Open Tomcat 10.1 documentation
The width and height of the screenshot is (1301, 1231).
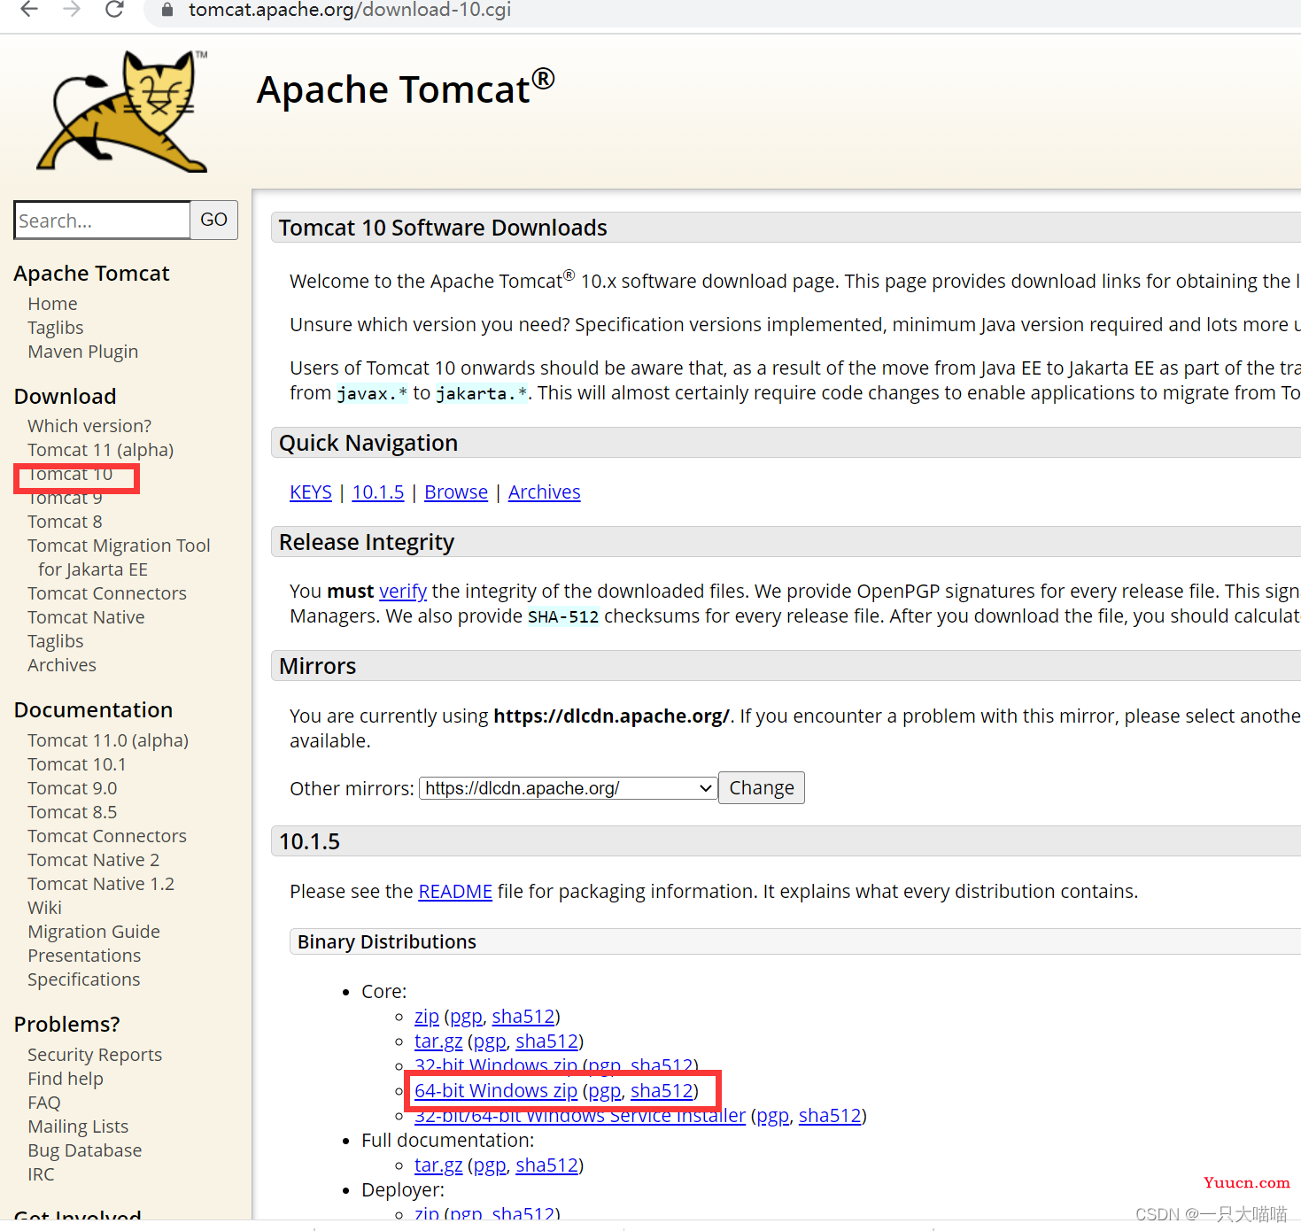pos(77,764)
